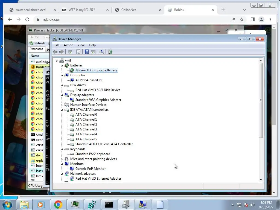The height and width of the screenshot is (210, 280).
Task: Click Show/Hide Console Tree toolbar icon
Action: point(70,52)
